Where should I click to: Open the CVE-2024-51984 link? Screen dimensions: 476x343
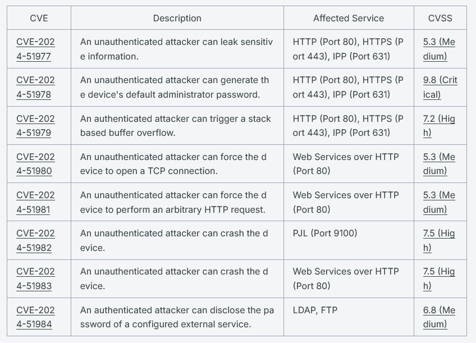click(x=35, y=317)
